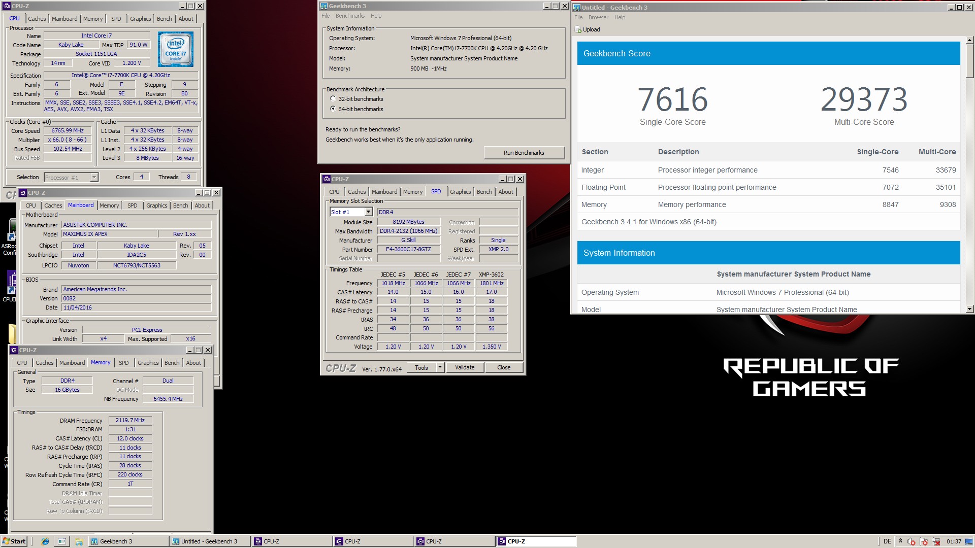Click the BIOS Date 11/04/2016 field
The height and width of the screenshot is (548, 975).
click(x=136, y=307)
